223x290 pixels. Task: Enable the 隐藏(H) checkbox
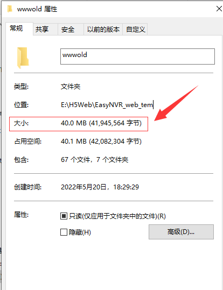(64, 232)
